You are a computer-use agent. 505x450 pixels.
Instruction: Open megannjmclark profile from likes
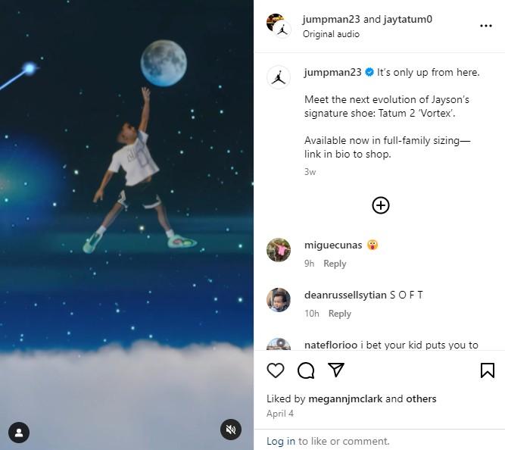[345, 398]
